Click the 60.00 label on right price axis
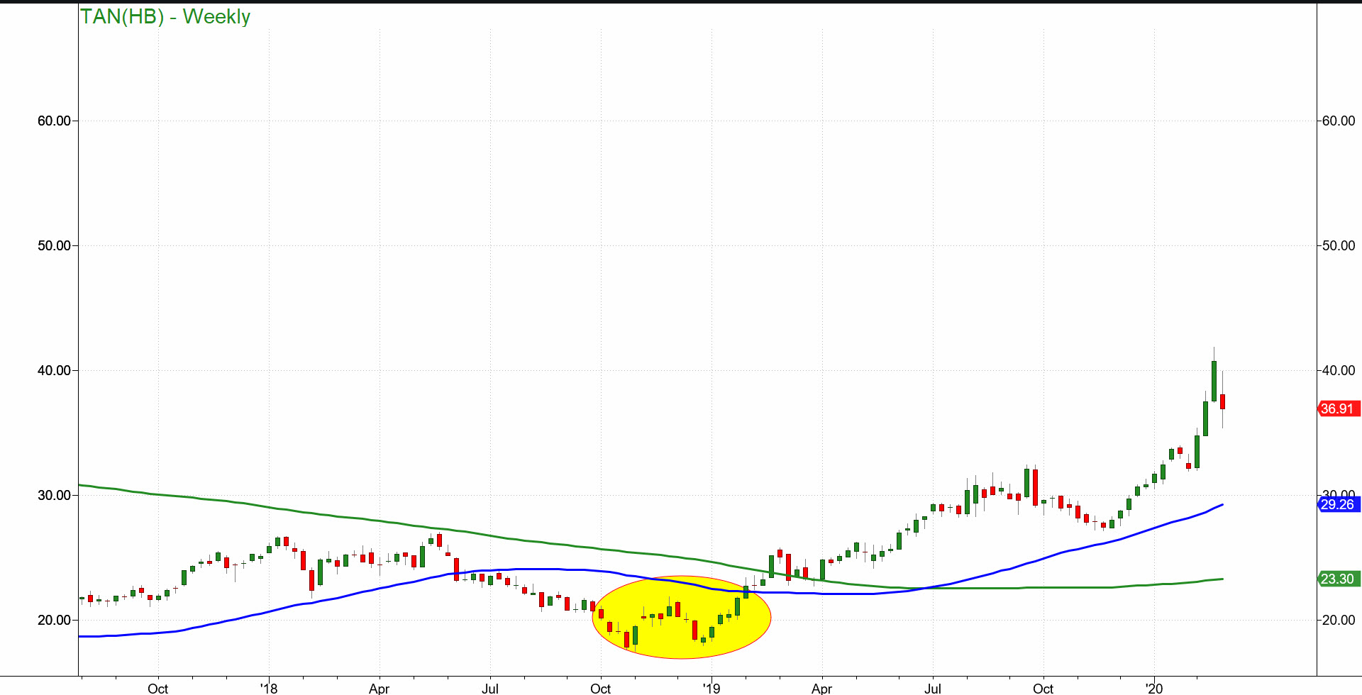Screen dimensions: 1362x695 coord(1338,121)
